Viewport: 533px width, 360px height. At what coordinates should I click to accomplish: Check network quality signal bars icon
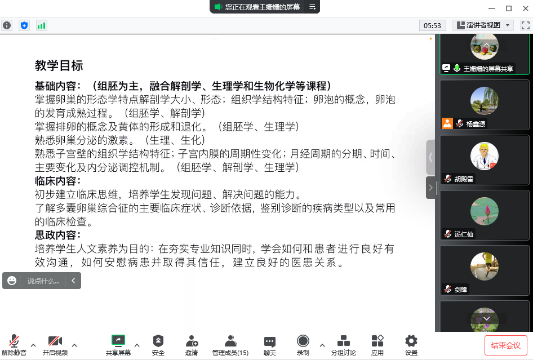[42, 25]
